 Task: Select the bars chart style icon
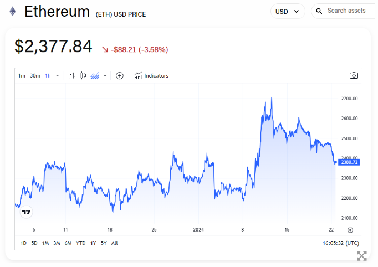71,76
